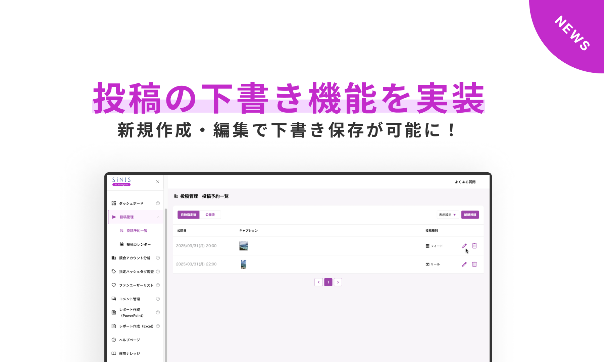The width and height of the screenshot is (604, 362).
Task: Select the ダッシュボード sidebar icon
Action: click(113, 203)
